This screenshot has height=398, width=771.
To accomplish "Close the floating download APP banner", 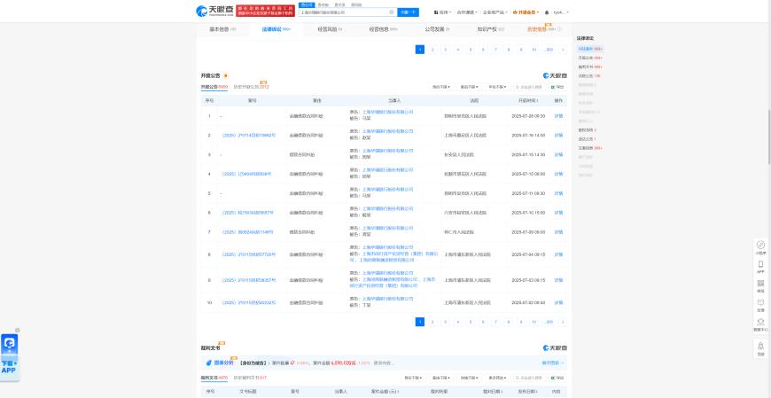I will pos(17,330).
